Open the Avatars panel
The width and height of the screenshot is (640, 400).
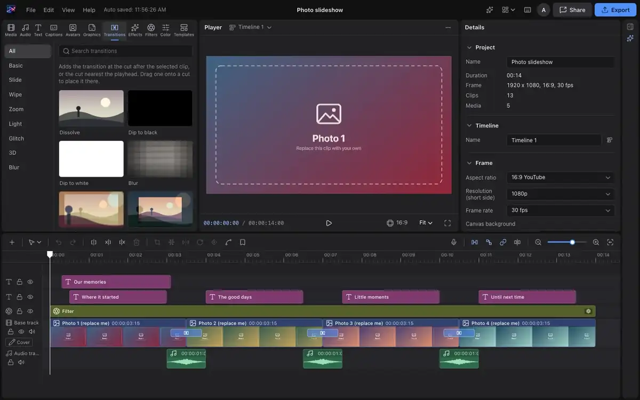coord(73,30)
